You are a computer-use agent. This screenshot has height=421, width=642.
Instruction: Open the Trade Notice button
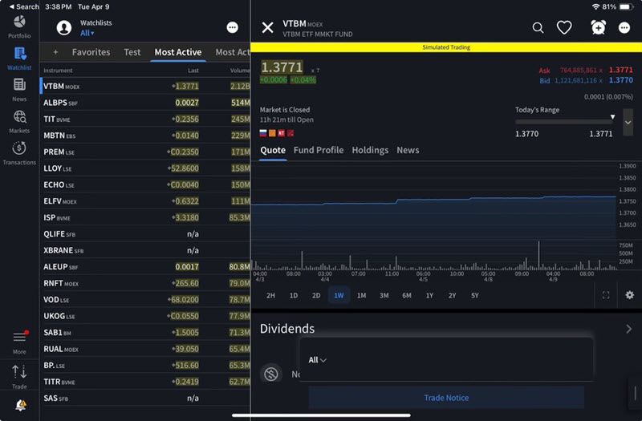(x=446, y=398)
